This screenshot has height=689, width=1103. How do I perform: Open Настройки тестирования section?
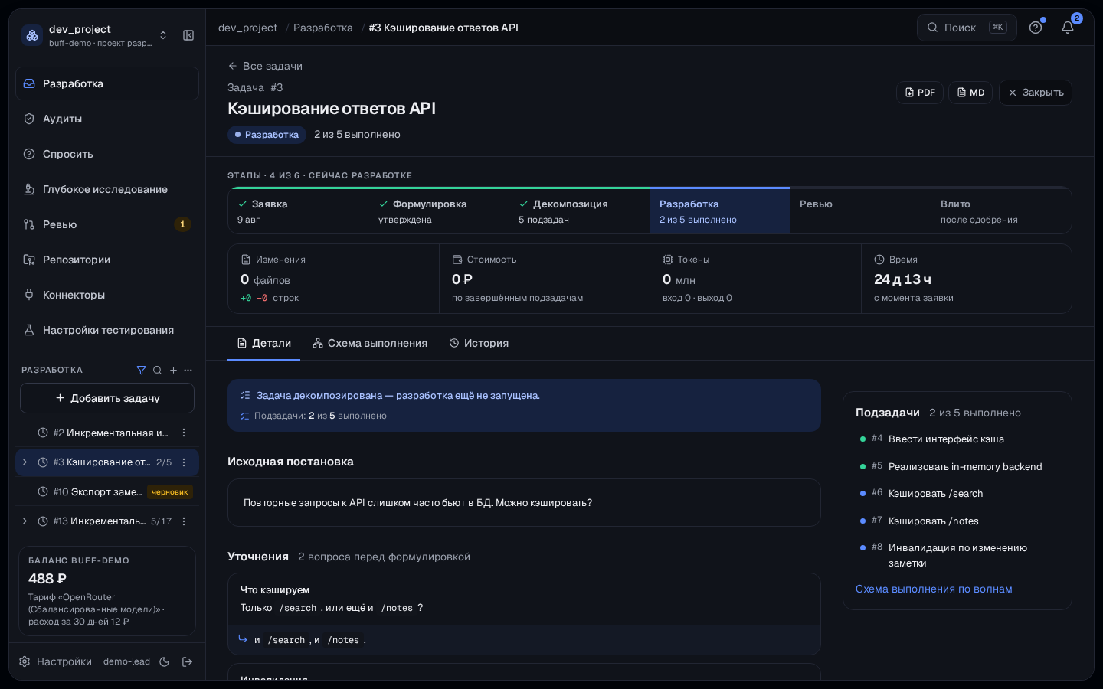coord(107,330)
